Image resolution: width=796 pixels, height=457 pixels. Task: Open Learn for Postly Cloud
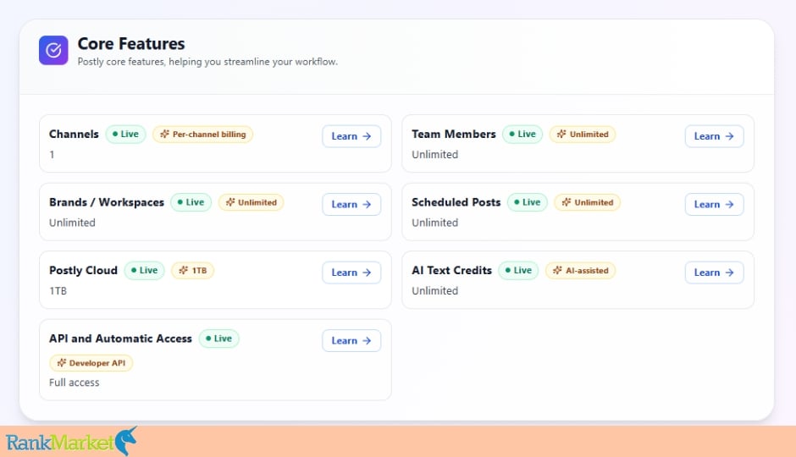pos(351,273)
